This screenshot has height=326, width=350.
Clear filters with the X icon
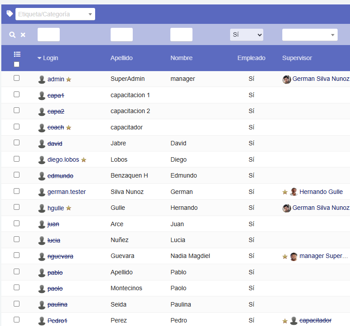[x=23, y=35]
